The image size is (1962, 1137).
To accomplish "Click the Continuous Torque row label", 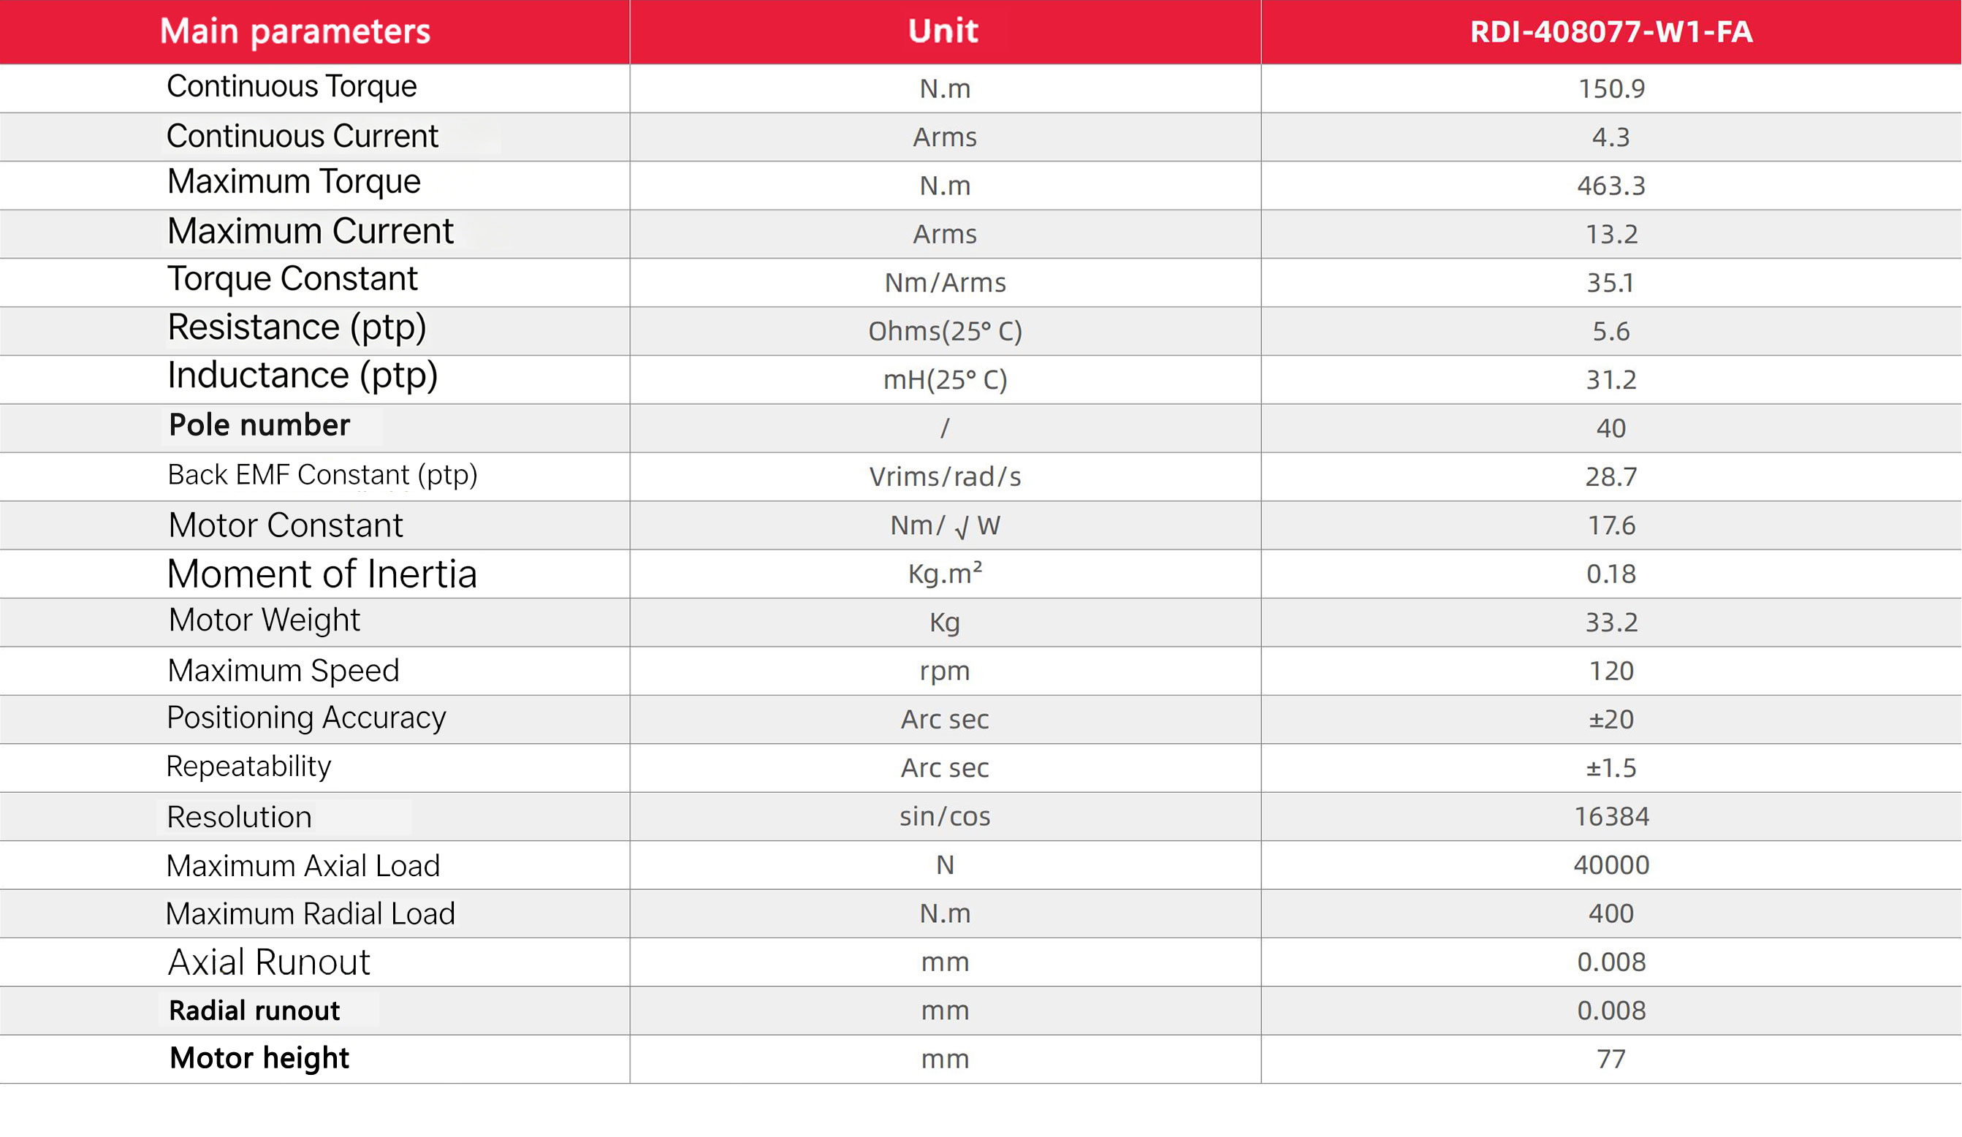I will pyautogui.click(x=292, y=86).
